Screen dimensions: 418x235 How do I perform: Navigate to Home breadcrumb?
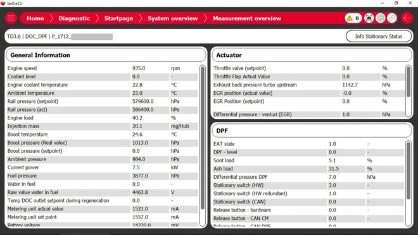tap(35, 18)
